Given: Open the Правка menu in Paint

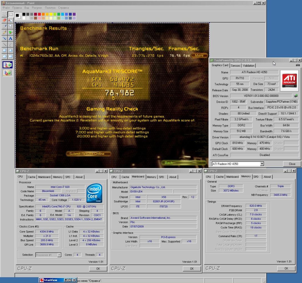Looking at the screenshot, I should (x=17, y=8).
